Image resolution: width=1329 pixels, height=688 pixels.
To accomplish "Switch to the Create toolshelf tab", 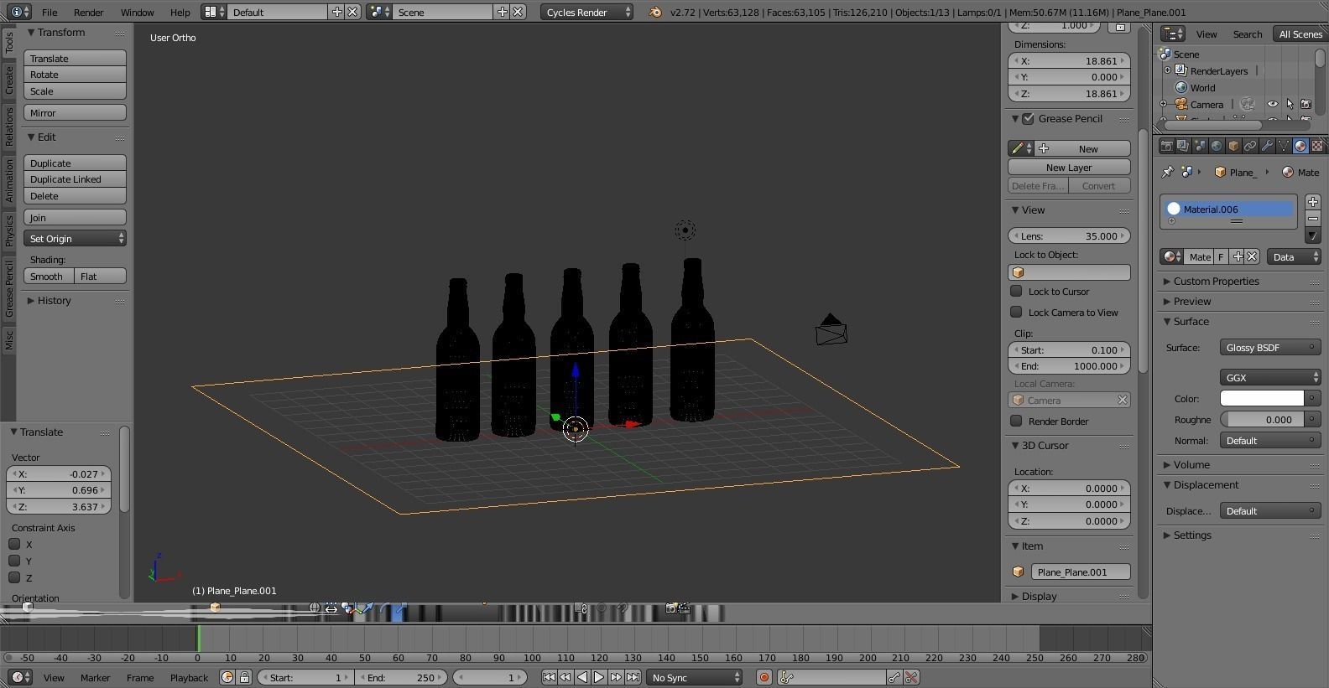I will coord(8,80).
